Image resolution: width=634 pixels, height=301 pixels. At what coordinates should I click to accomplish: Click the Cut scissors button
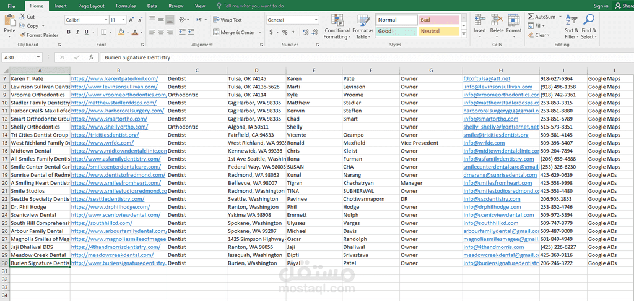click(27, 17)
